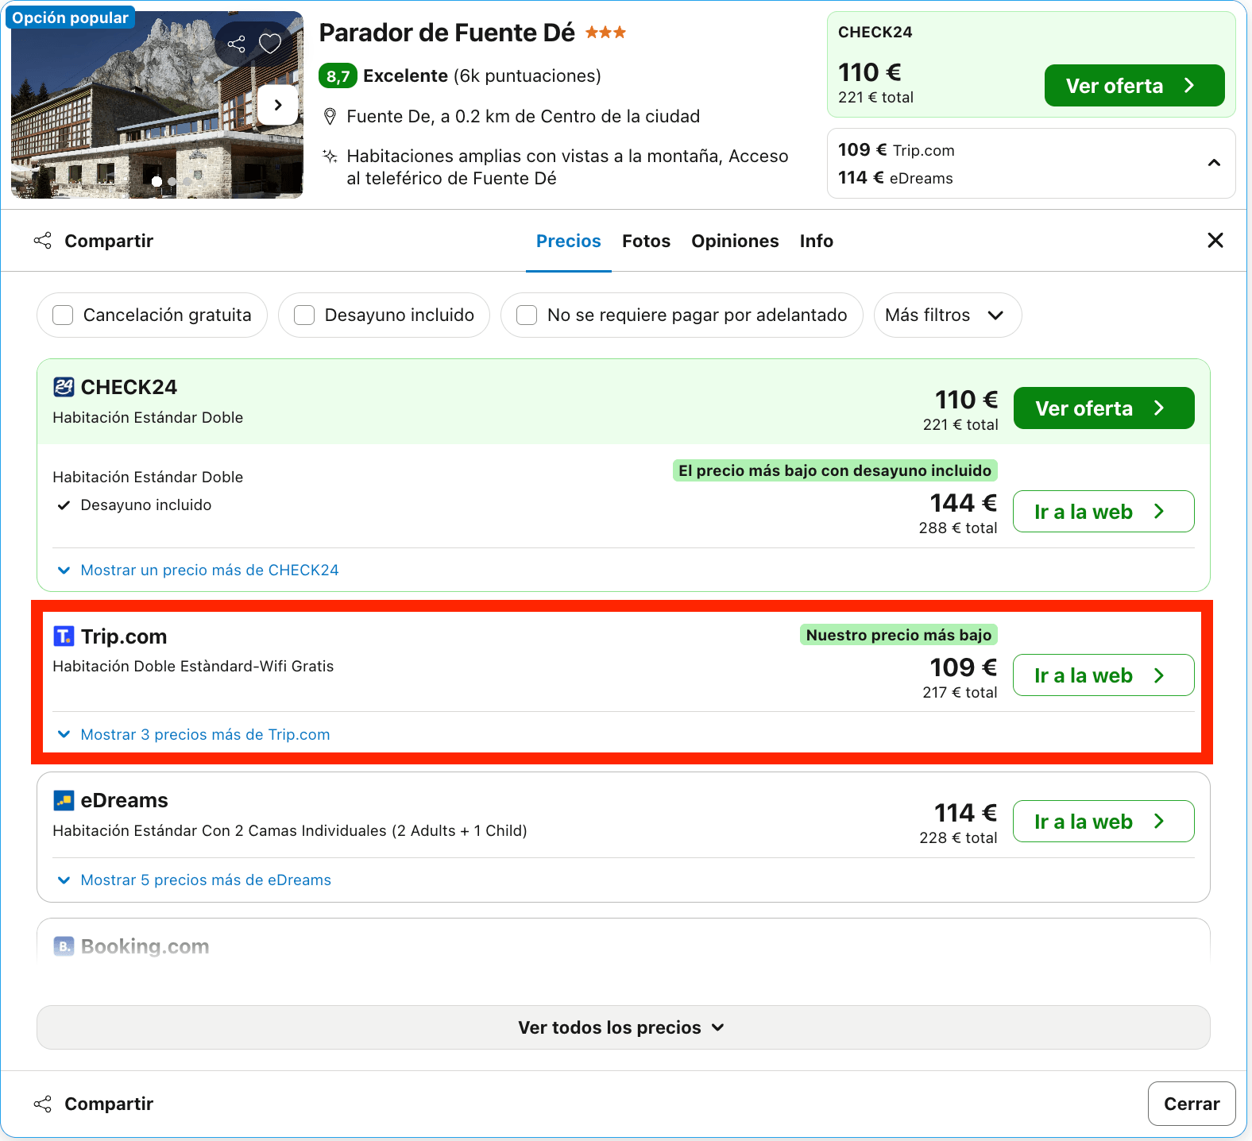Click Ir a la web for Trip.com 109 €

click(1104, 675)
